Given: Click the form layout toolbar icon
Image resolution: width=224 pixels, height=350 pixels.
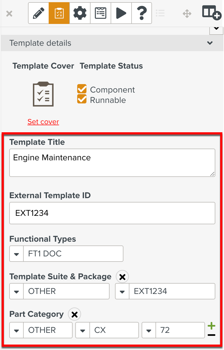Looking at the screenshot, I should (101, 13).
